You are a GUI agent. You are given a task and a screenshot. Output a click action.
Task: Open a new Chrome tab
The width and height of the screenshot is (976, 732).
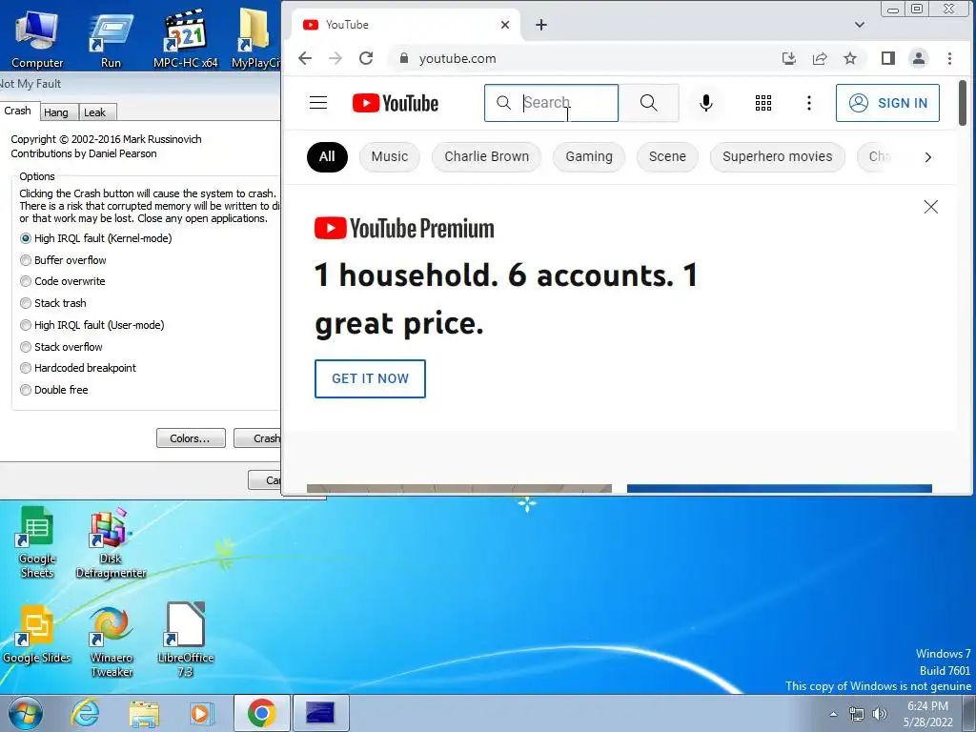click(541, 25)
